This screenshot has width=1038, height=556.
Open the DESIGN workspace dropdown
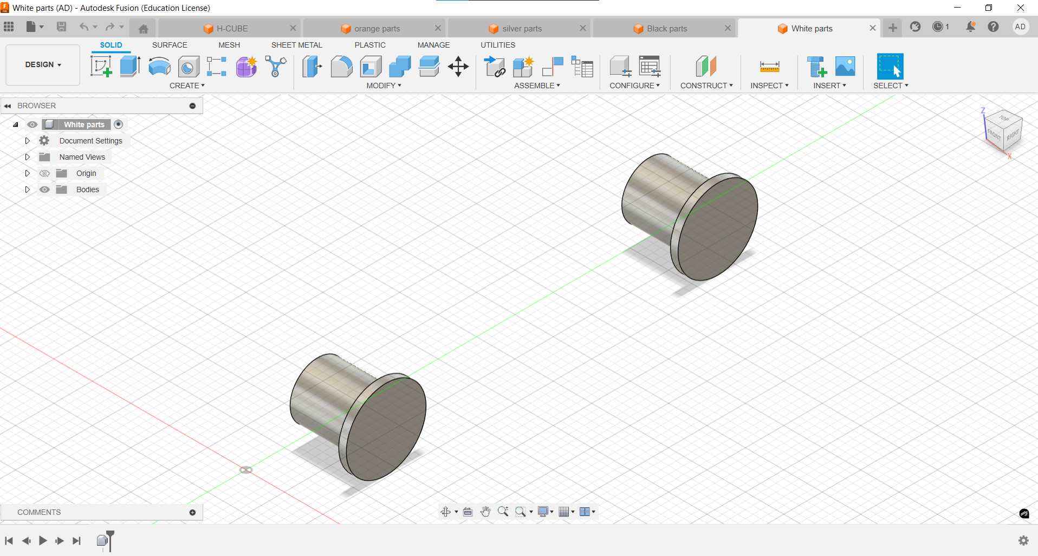[x=43, y=64]
